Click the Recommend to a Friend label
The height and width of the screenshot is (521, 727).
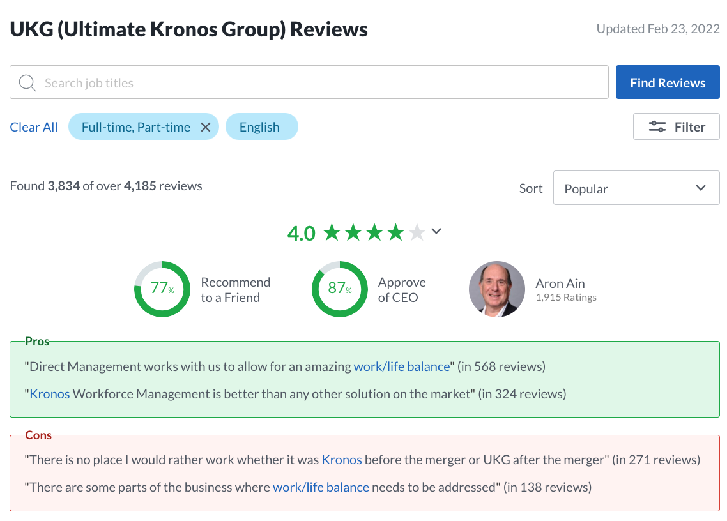(236, 290)
